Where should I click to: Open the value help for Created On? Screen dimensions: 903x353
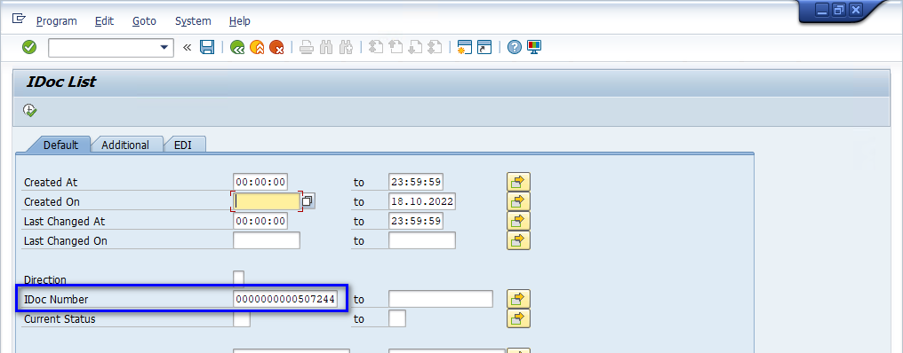(308, 201)
